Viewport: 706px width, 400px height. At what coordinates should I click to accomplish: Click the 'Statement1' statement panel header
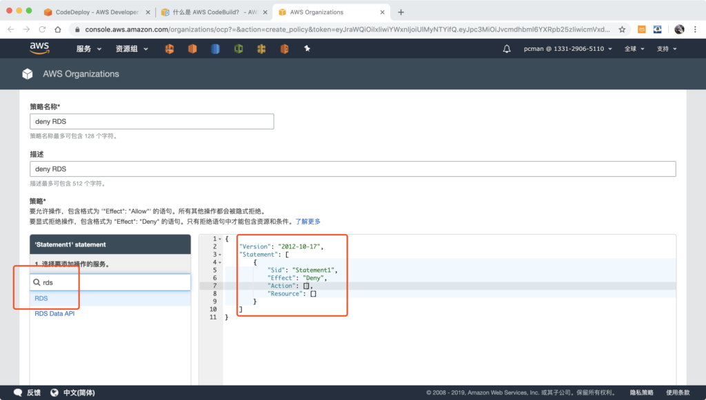click(110, 244)
